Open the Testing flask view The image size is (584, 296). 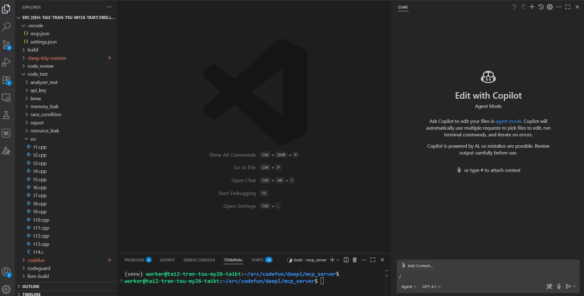pos(6,115)
